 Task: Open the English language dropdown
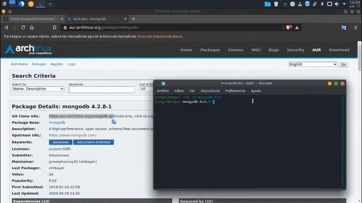click(313, 64)
